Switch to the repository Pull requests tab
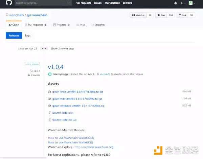 36,25
